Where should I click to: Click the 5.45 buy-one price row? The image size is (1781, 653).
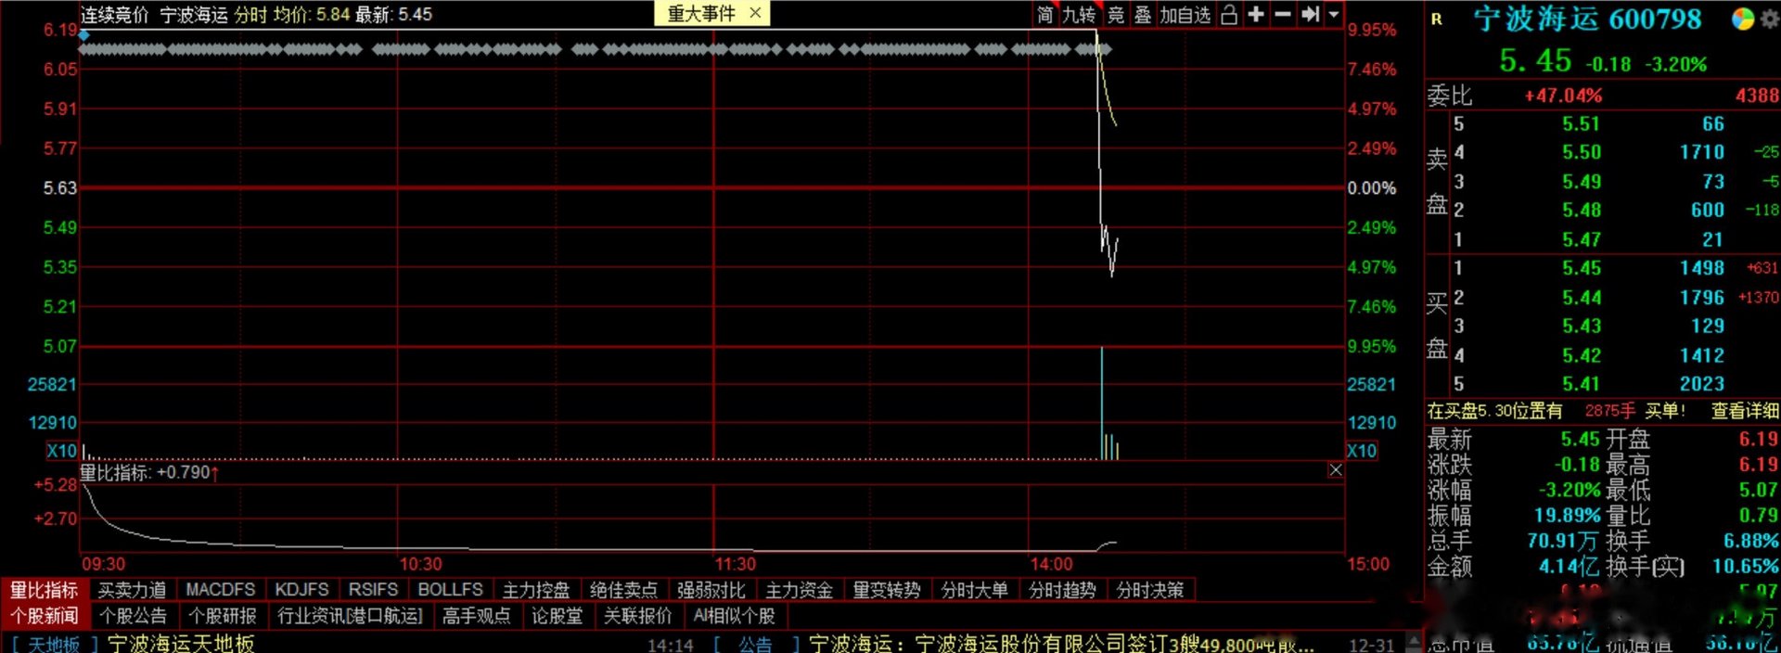[x=1602, y=268]
